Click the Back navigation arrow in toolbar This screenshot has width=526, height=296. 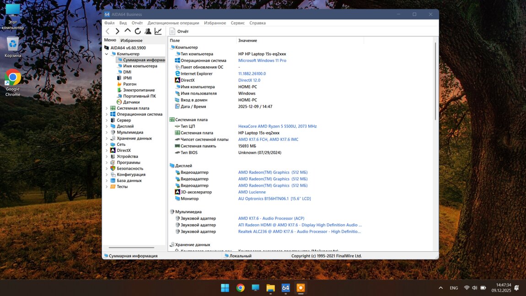(x=107, y=31)
